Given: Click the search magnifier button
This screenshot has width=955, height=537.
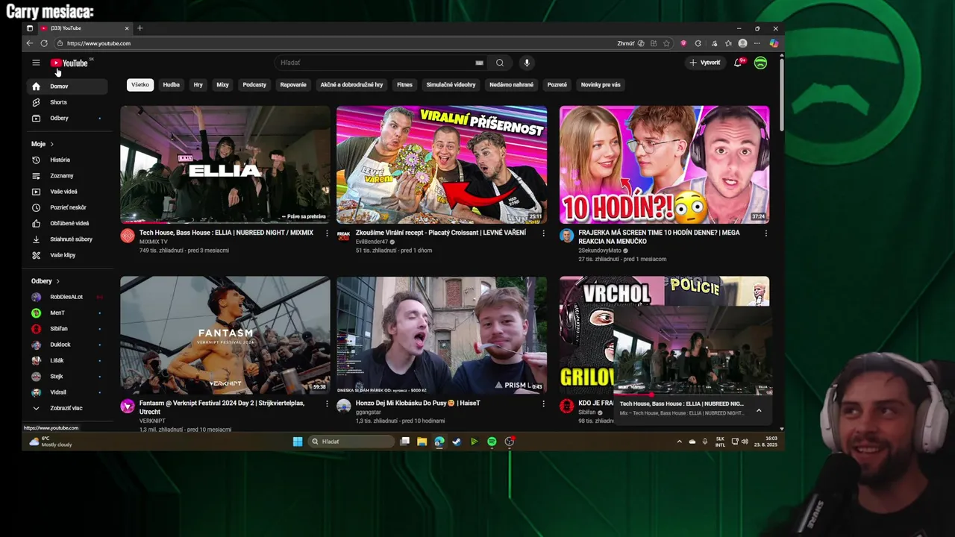Looking at the screenshot, I should click(x=500, y=63).
